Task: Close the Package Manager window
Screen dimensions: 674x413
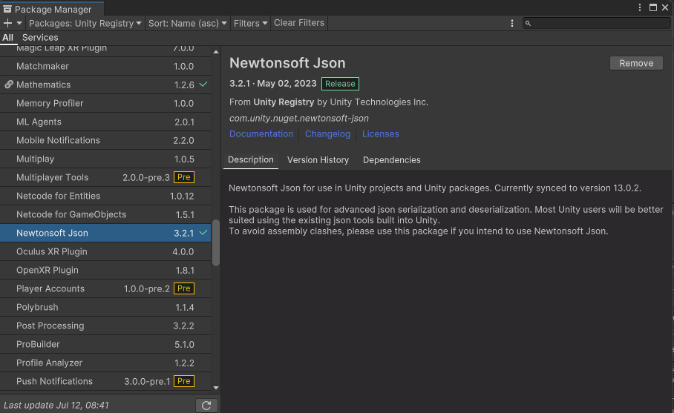Action: 665,7
